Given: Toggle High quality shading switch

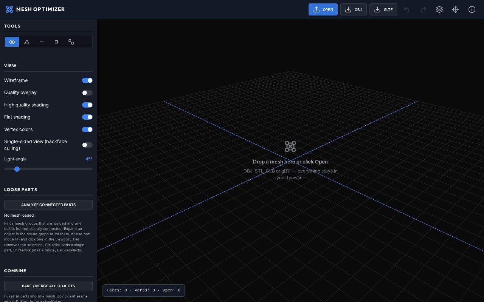Looking at the screenshot, I should tap(87, 105).
